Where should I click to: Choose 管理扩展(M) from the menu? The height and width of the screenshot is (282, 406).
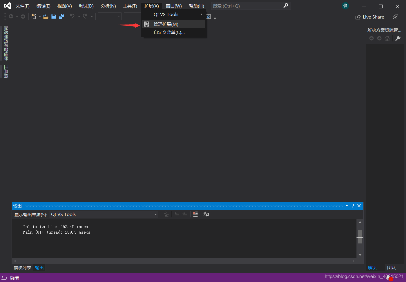pos(174,24)
